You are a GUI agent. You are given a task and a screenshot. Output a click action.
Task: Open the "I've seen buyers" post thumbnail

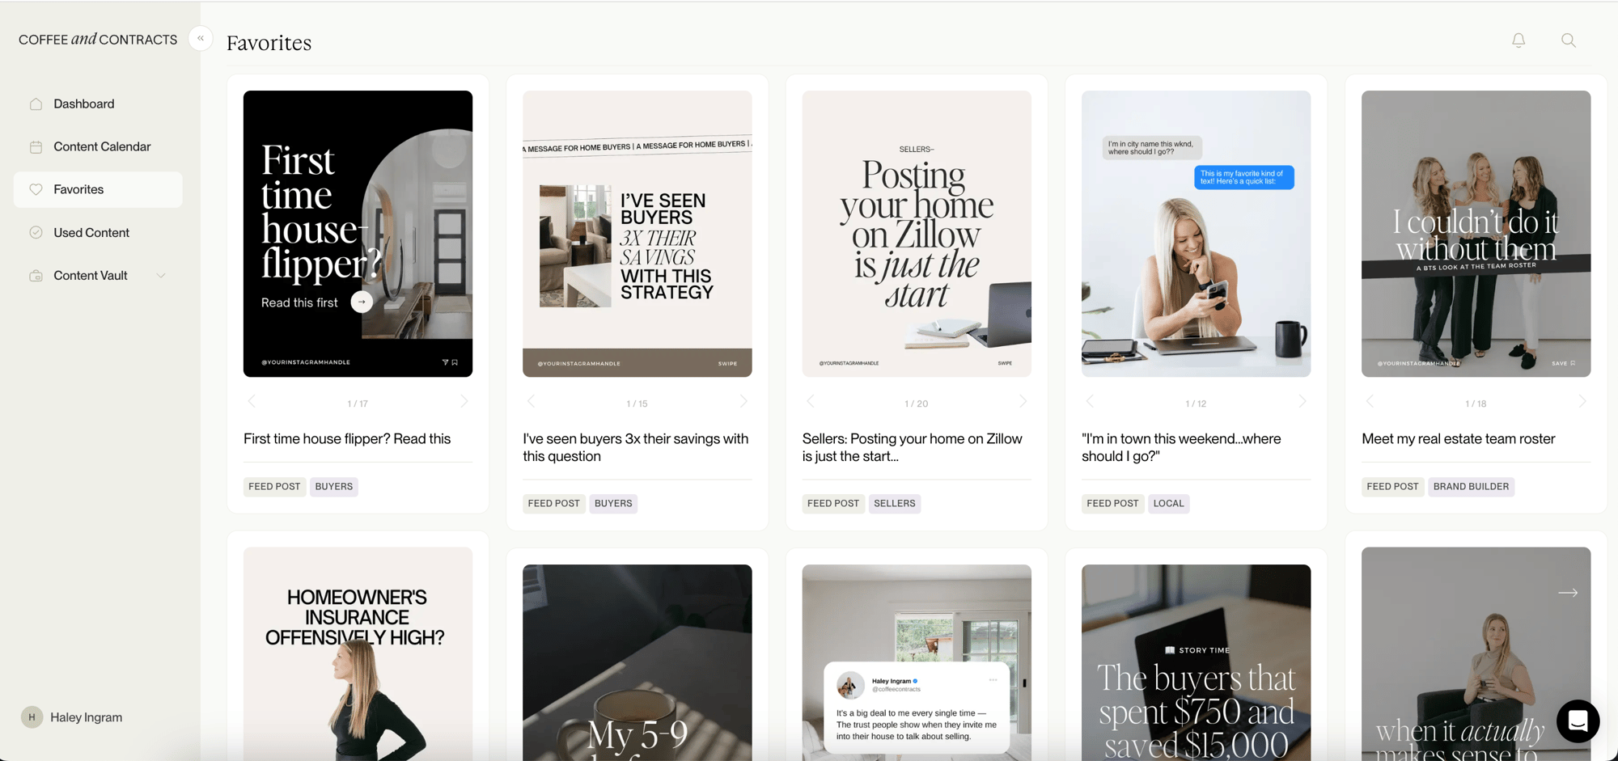pos(637,234)
